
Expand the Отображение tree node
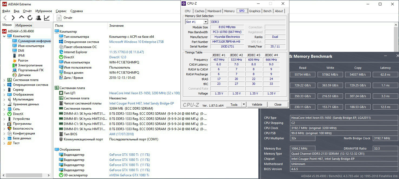pyautogui.click(x=4, y=94)
